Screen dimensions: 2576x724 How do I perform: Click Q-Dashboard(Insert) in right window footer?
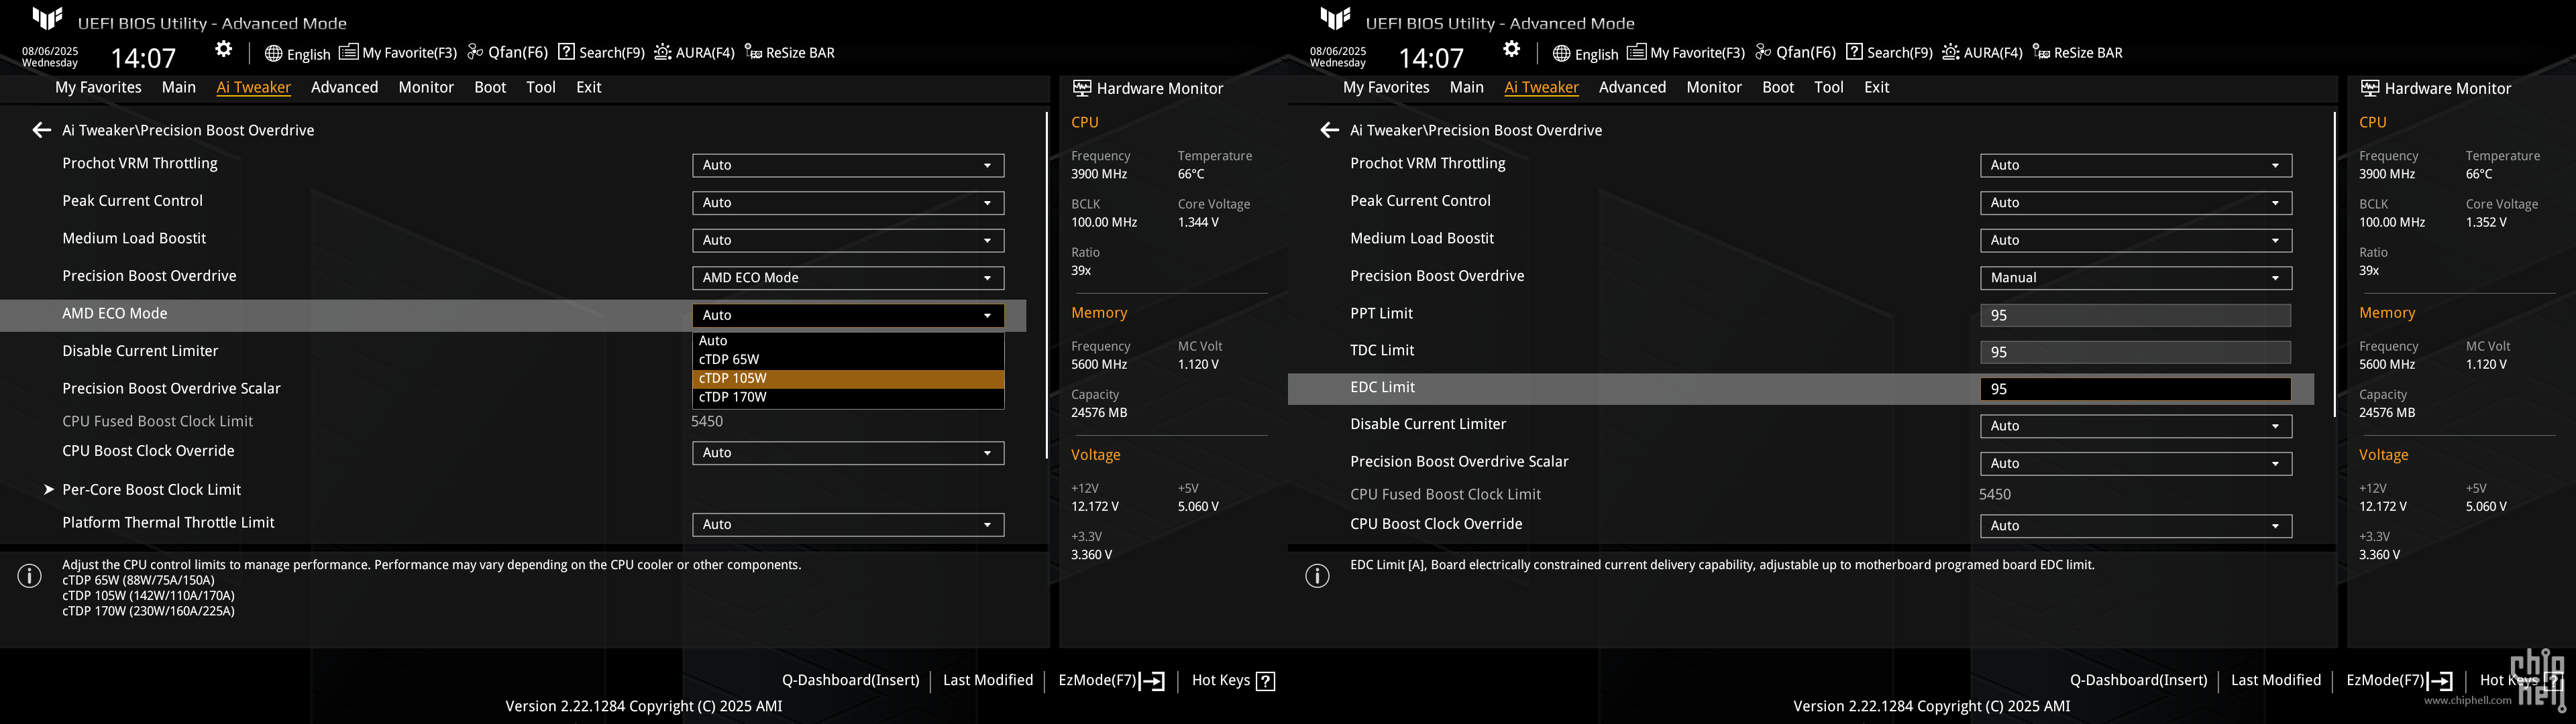pyautogui.click(x=2138, y=680)
